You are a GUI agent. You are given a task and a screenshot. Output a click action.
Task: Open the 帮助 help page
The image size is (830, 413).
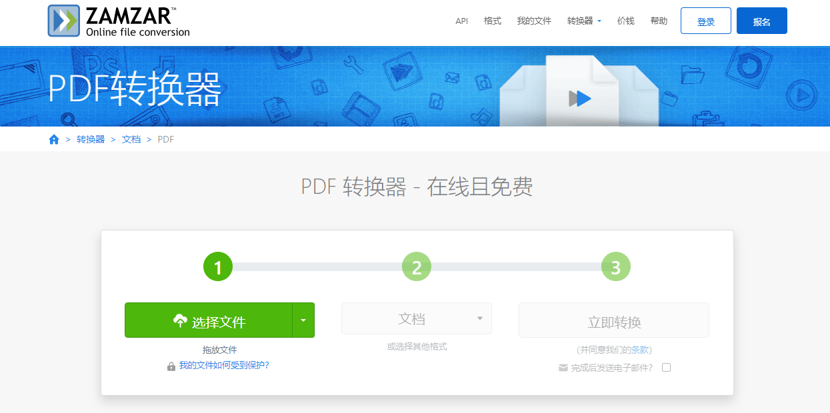point(659,21)
